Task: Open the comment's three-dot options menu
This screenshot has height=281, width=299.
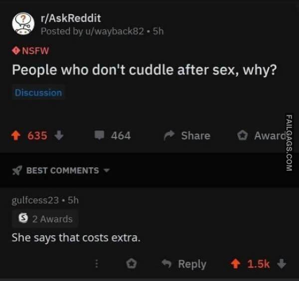Action: click(x=97, y=264)
